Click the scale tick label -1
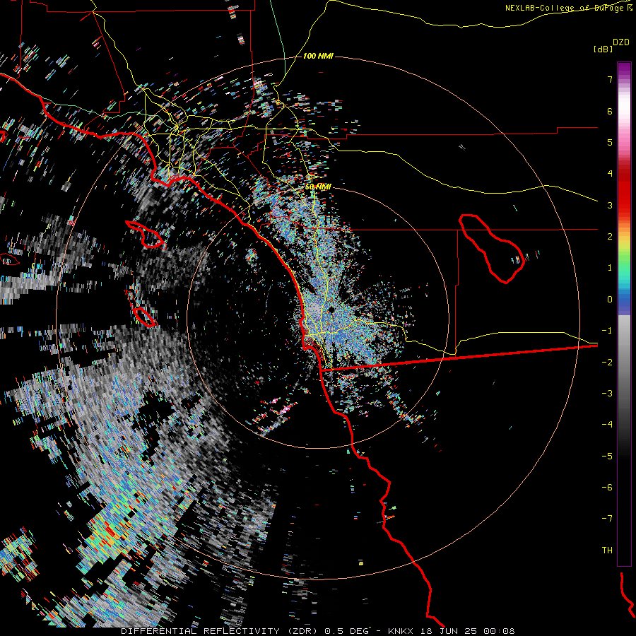Viewport: 636px width, 636px height. click(x=607, y=331)
